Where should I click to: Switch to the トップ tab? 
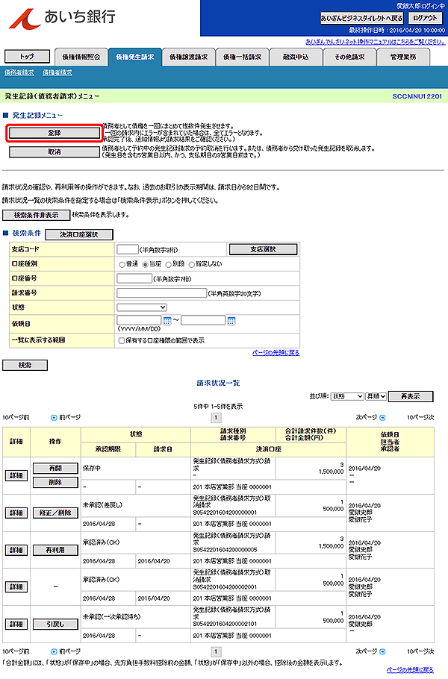click(x=27, y=56)
